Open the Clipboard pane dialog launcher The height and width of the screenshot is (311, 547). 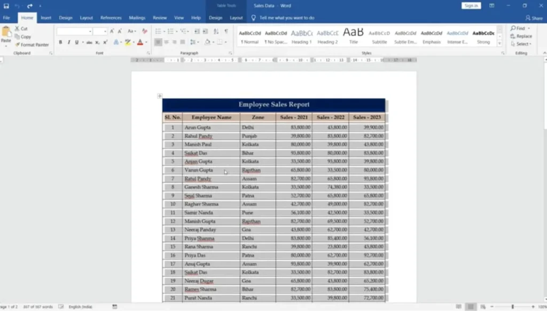pos(51,53)
